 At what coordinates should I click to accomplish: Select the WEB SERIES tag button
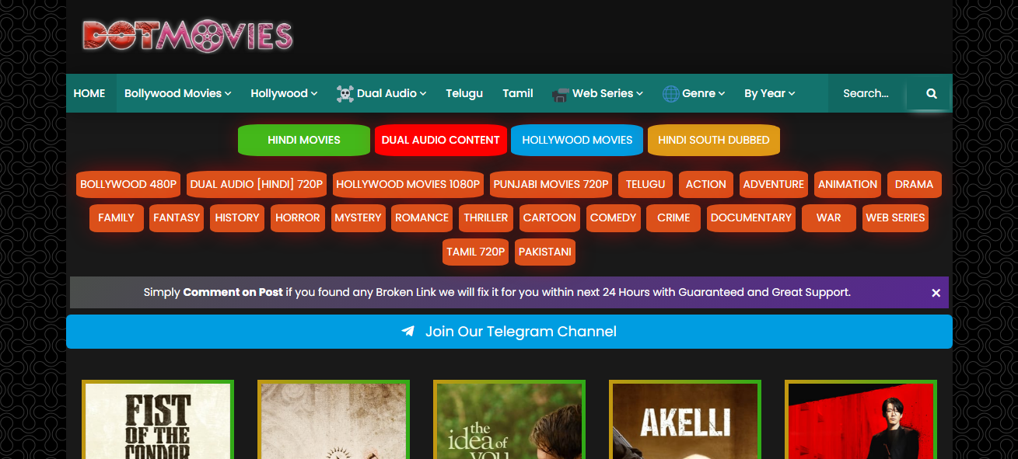(x=896, y=218)
